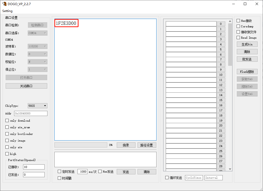The image size is (263, 191).
Task: Click the text field beside button 3
Action: [191, 39]
